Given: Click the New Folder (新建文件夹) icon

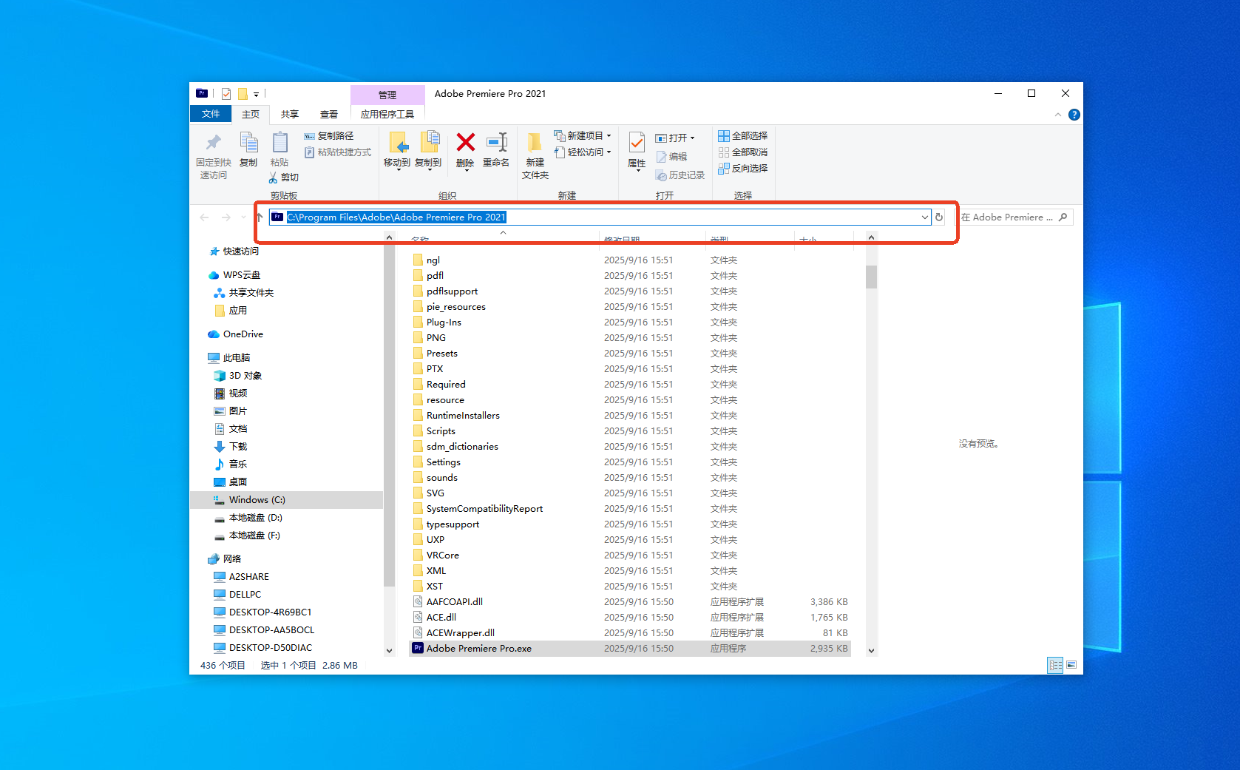Looking at the screenshot, I should tap(535, 143).
